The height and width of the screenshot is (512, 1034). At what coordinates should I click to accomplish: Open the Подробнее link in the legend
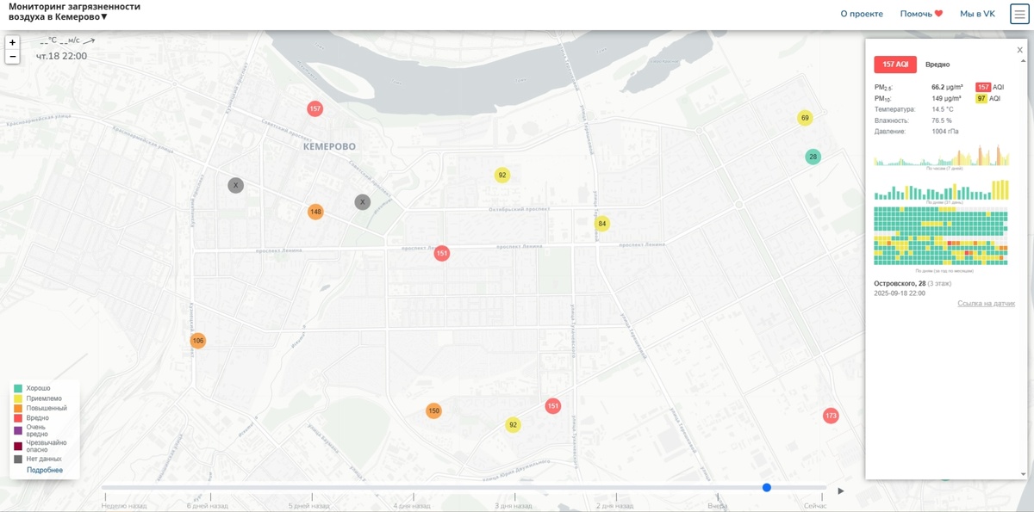click(x=45, y=470)
